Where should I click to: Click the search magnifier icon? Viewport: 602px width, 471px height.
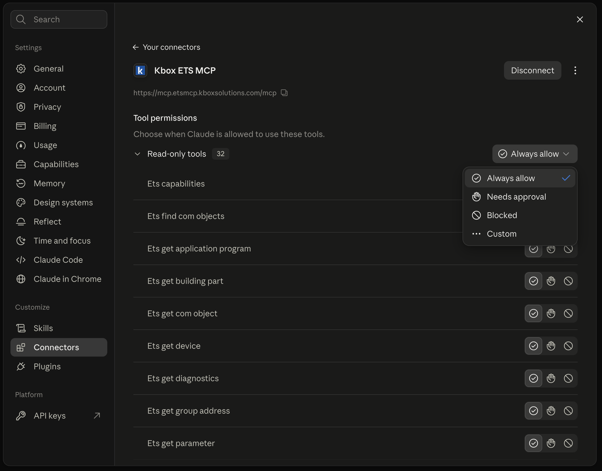21,19
